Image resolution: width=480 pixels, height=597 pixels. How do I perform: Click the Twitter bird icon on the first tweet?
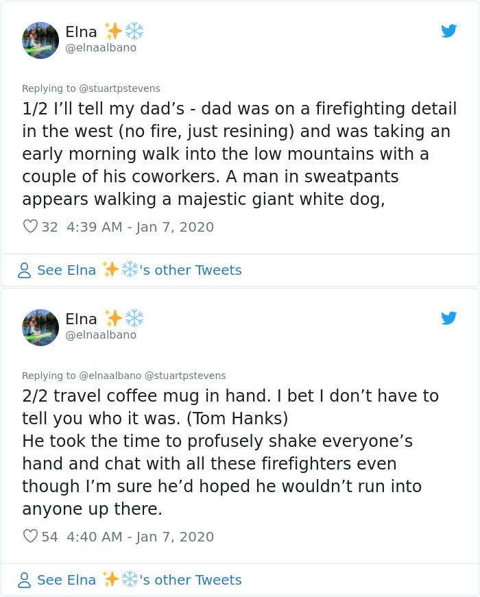click(x=450, y=31)
